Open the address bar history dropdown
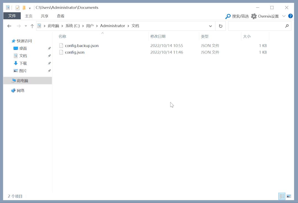298x203 pixels. click(211, 26)
